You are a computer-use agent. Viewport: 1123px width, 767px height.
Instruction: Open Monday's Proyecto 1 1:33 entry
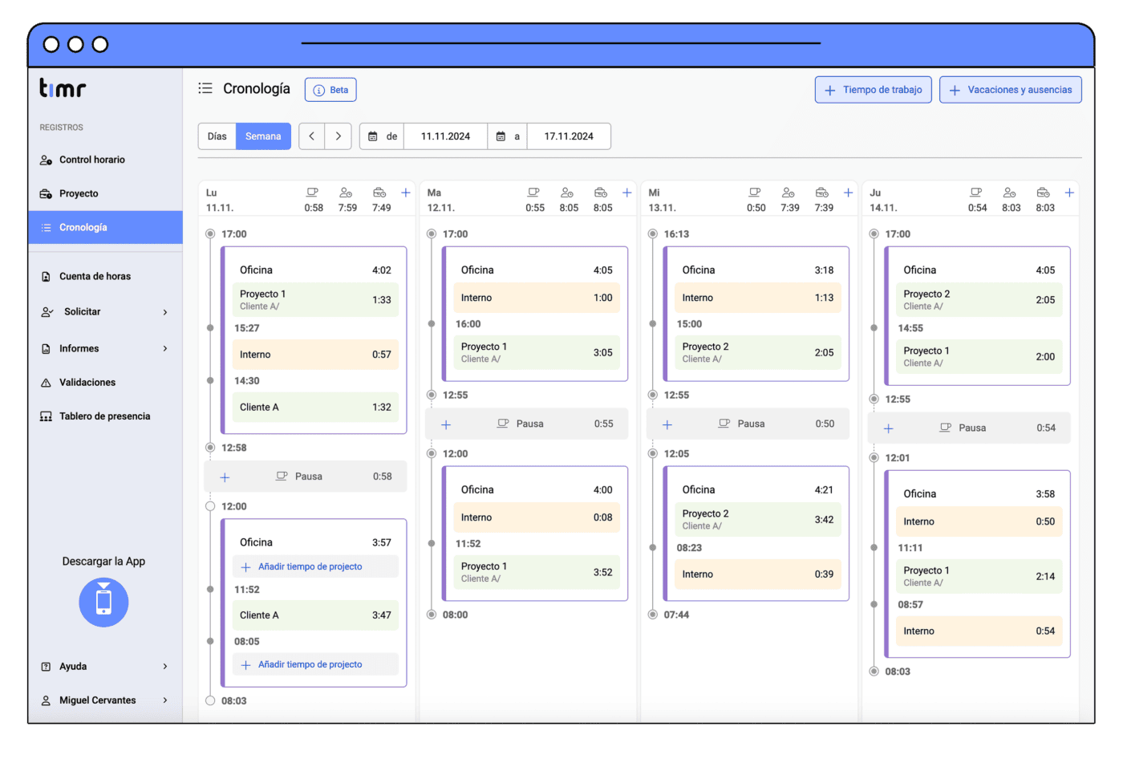[x=315, y=300]
